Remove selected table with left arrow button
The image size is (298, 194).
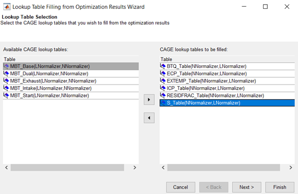149,118
